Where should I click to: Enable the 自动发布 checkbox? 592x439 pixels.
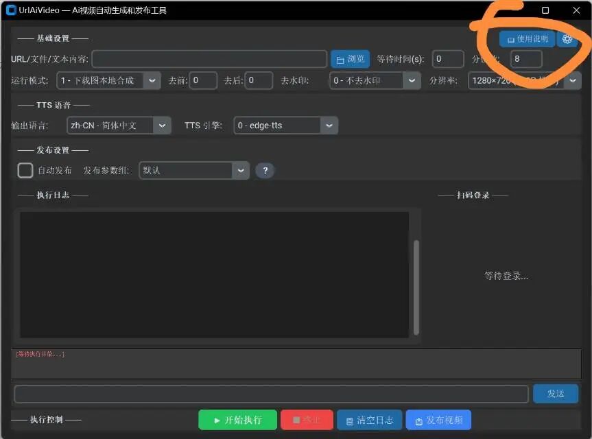[x=25, y=170]
